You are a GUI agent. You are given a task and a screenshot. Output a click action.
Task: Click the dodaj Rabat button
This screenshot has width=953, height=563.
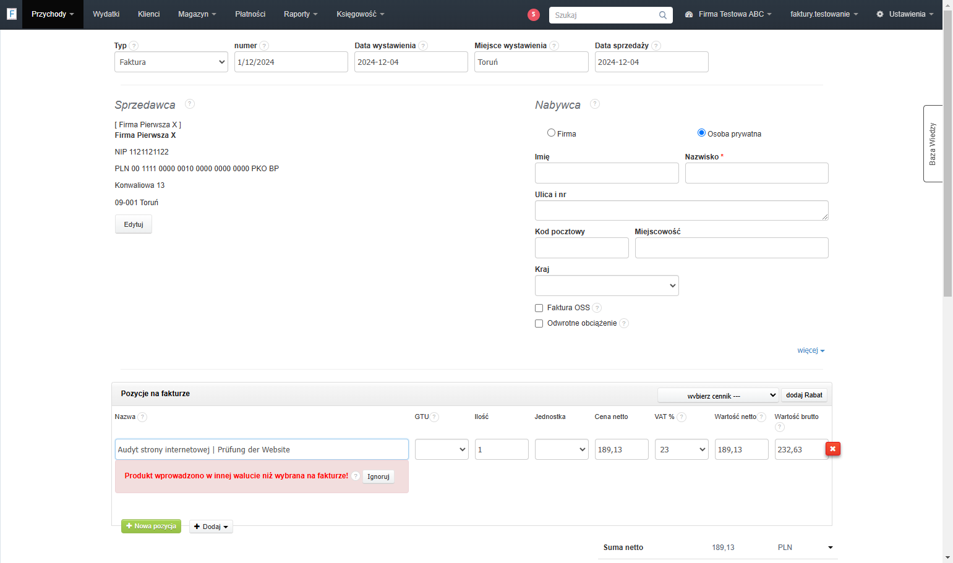point(804,396)
